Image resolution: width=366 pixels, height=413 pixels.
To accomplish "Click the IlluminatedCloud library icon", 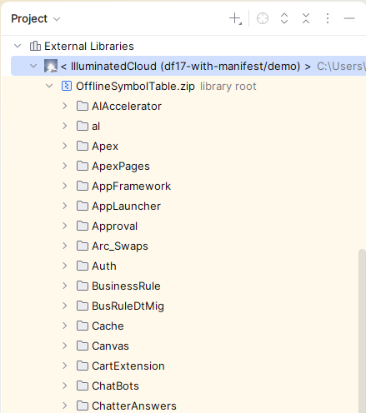I will pyautogui.click(x=51, y=66).
